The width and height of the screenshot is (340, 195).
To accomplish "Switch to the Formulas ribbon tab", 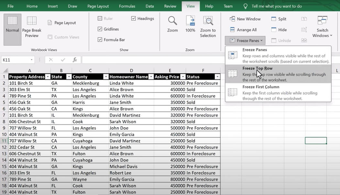I will (127, 6).
